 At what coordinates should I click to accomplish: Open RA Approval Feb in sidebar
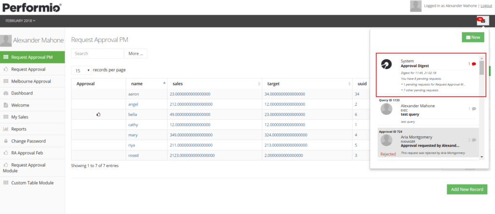click(32, 153)
